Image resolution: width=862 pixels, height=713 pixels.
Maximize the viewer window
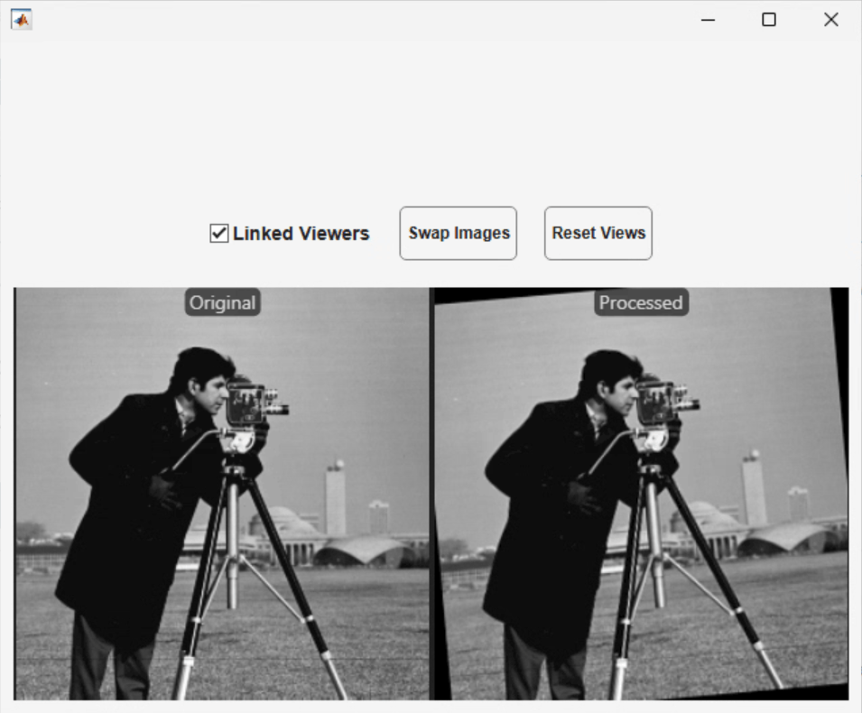click(x=769, y=20)
